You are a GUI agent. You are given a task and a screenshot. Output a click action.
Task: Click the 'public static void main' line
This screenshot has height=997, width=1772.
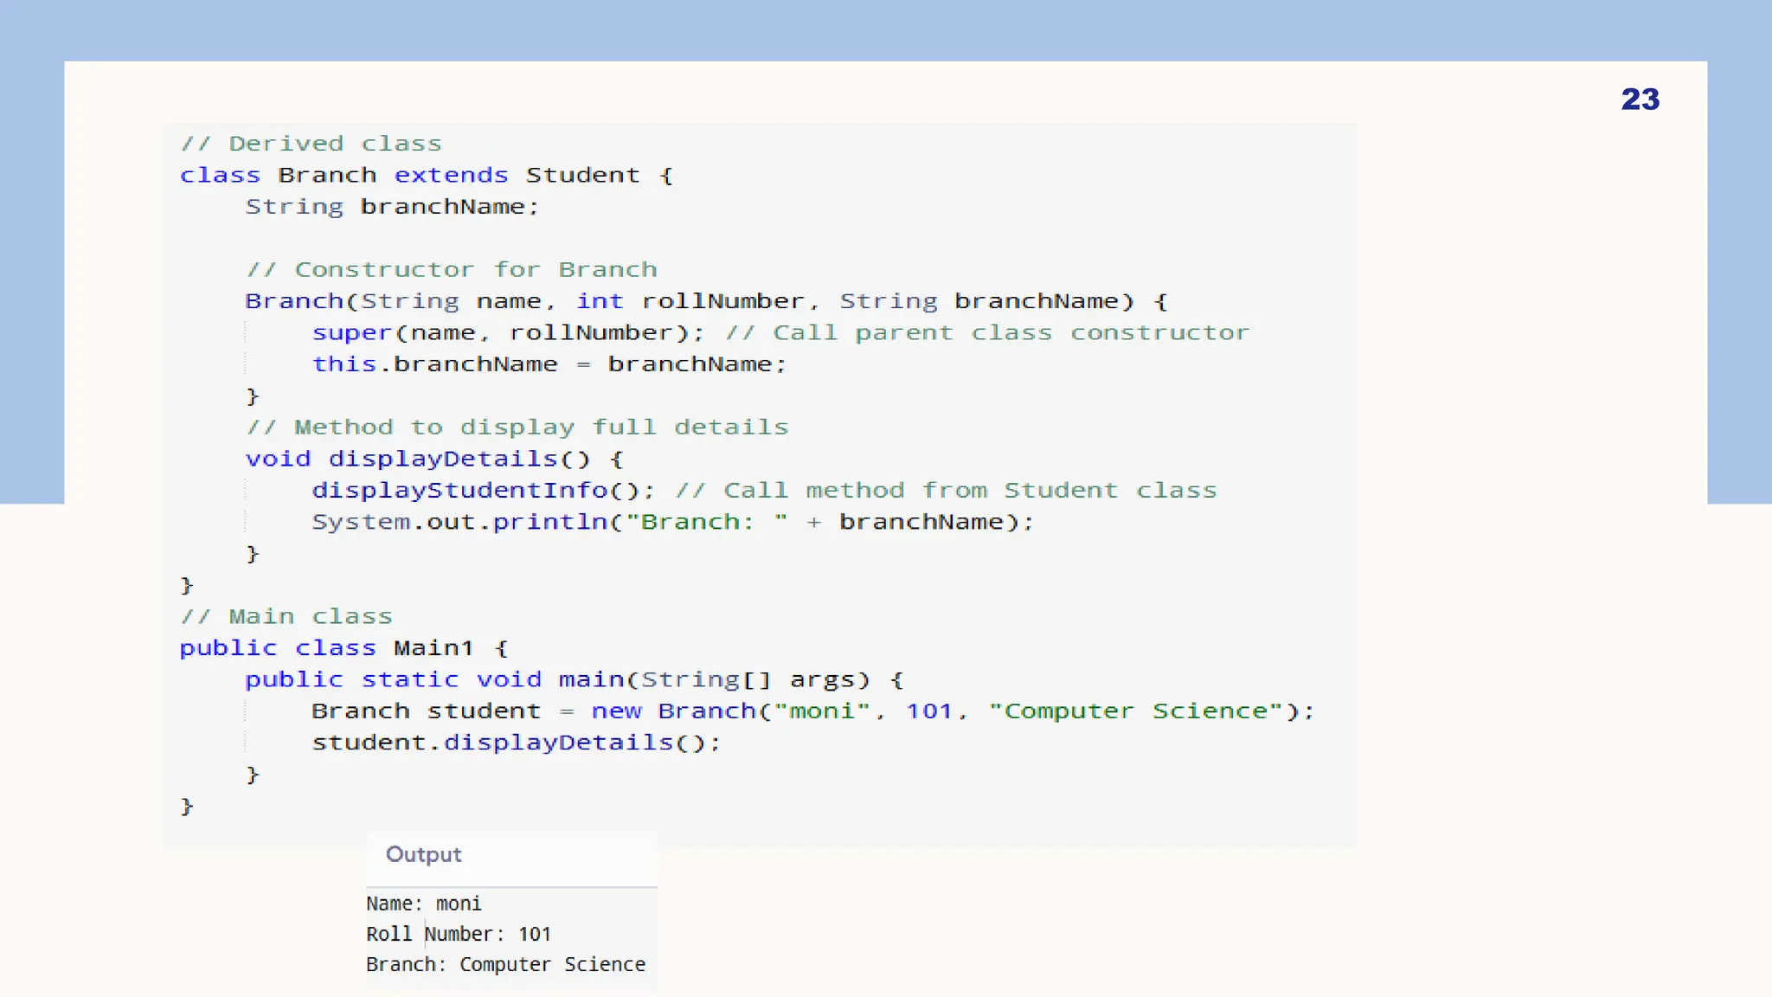(573, 680)
